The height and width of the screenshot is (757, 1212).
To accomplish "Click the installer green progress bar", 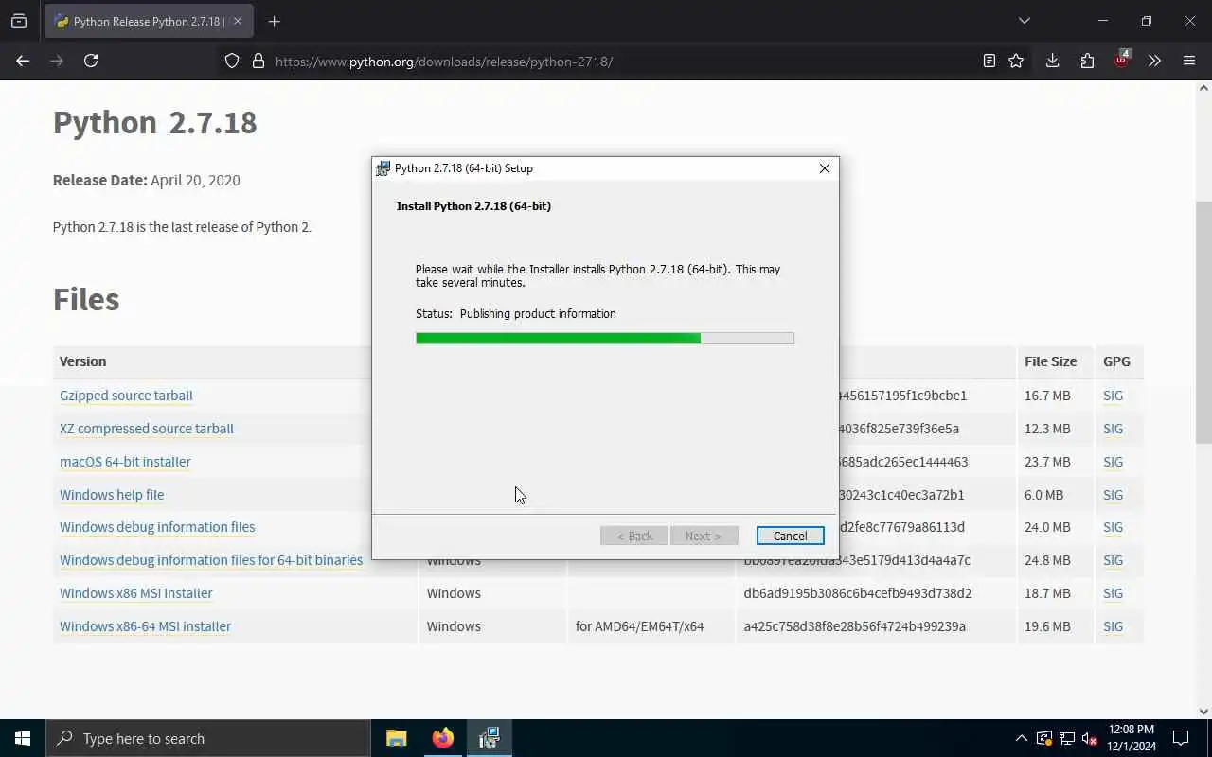I will 605,338.
